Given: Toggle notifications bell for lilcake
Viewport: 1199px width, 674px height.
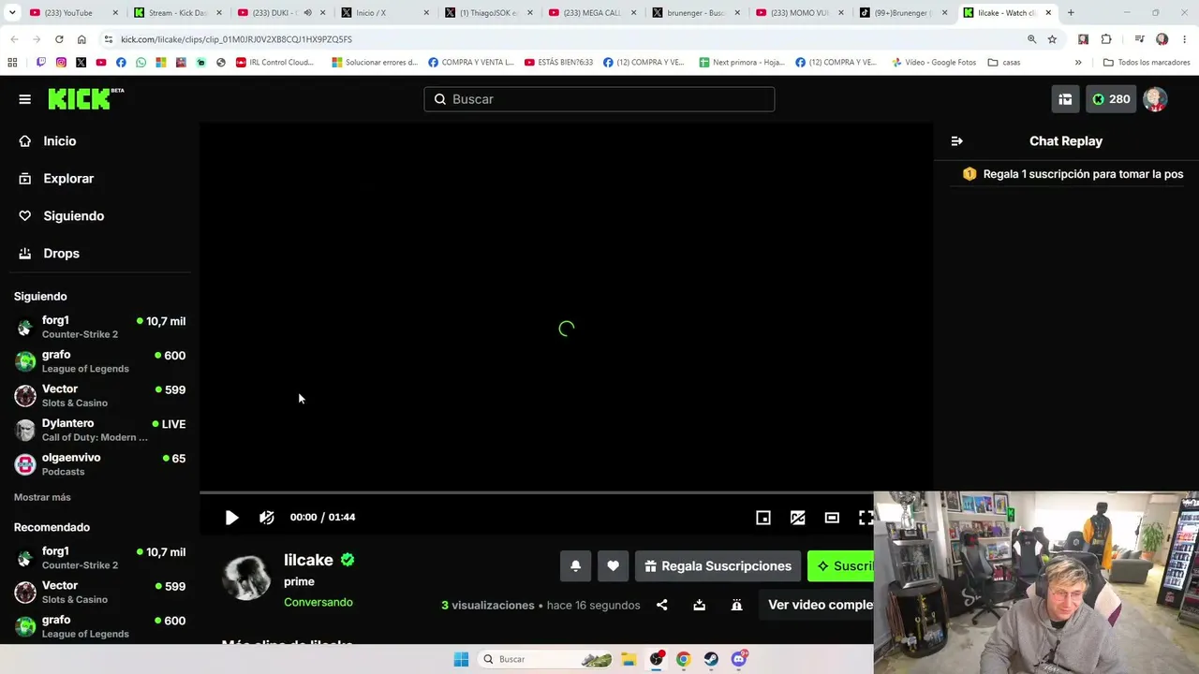Looking at the screenshot, I should pos(576,565).
